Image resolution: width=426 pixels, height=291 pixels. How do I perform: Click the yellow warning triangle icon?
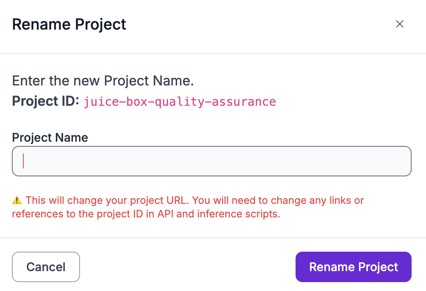click(17, 200)
